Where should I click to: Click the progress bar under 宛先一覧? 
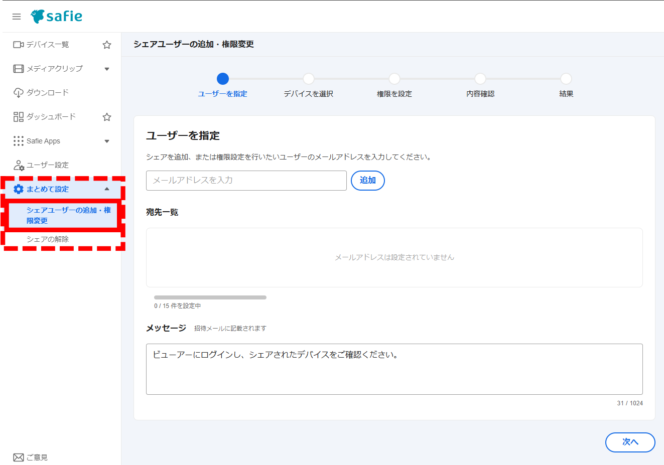coord(210,297)
